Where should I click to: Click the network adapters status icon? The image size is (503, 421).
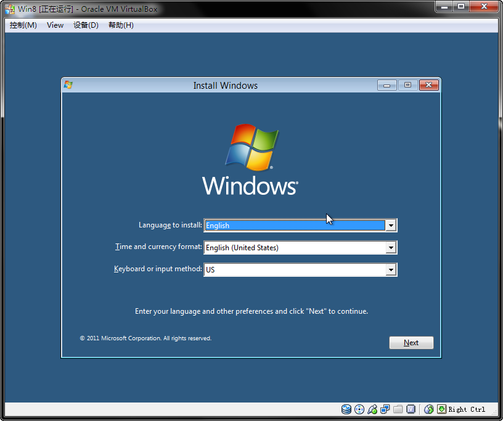pos(385,409)
